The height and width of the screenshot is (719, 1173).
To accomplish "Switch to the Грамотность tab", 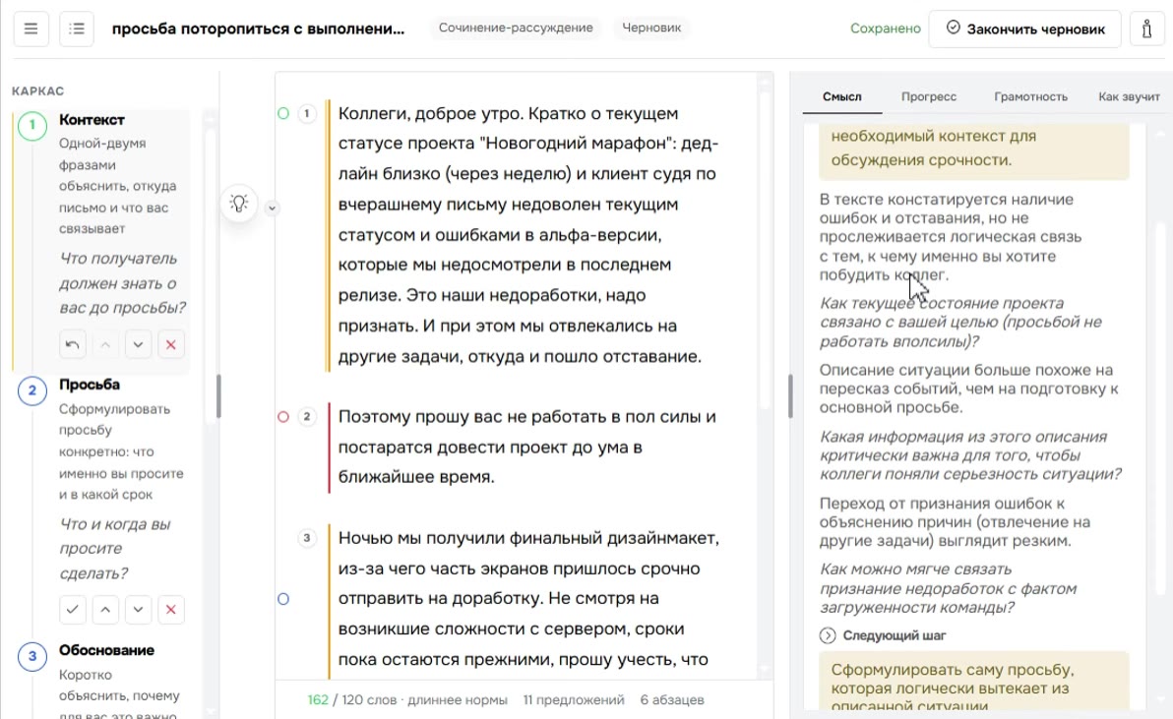I will (x=1030, y=96).
